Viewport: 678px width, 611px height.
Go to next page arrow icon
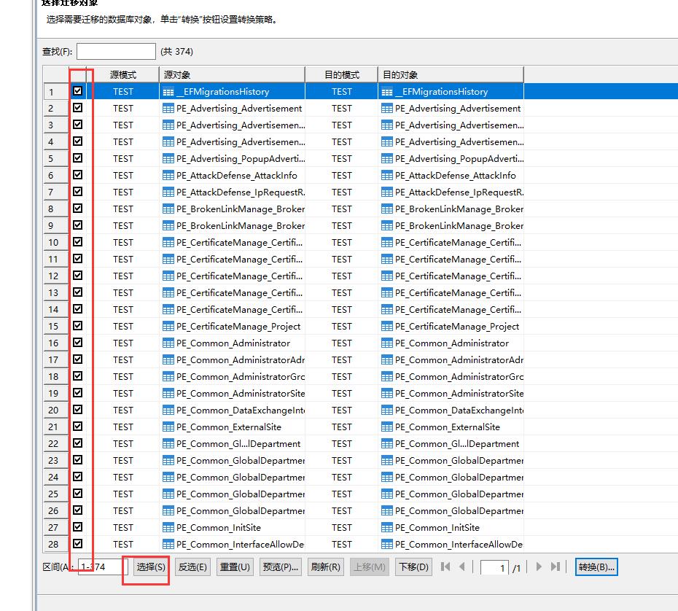tap(539, 567)
